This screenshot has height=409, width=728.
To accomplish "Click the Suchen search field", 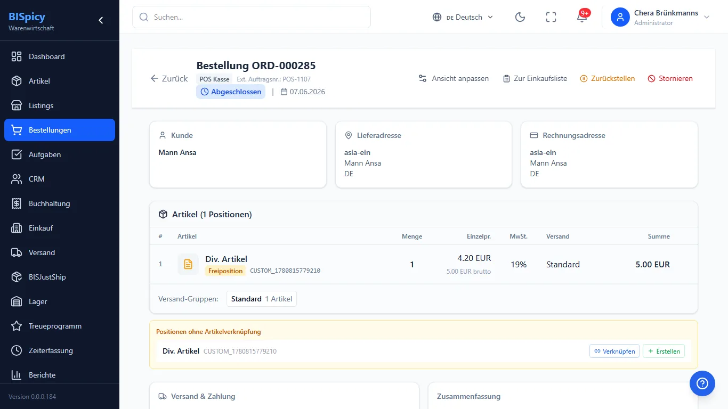I will [x=252, y=17].
